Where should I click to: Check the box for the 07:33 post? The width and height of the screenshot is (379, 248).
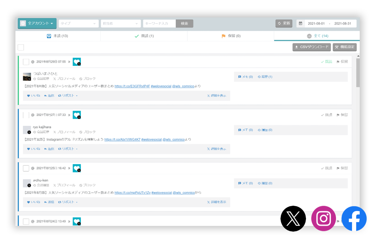[x=26, y=115]
